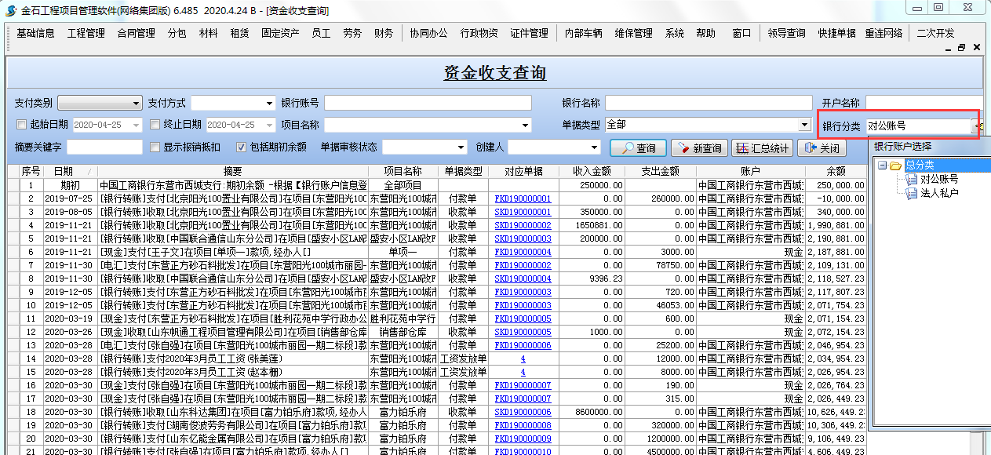This screenshot has width=991, height=455.
Task: Click the document icon beside 法人私户
Action: pos(912,193)
